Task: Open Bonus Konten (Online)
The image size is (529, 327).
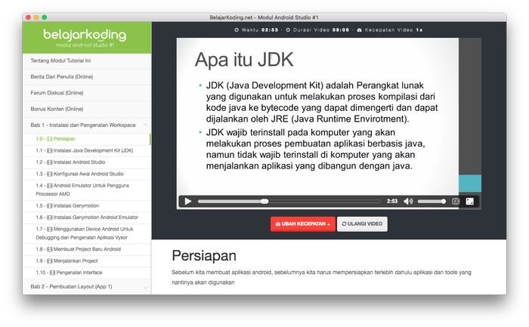Action: pyautogui.click(x=87, y=110)
